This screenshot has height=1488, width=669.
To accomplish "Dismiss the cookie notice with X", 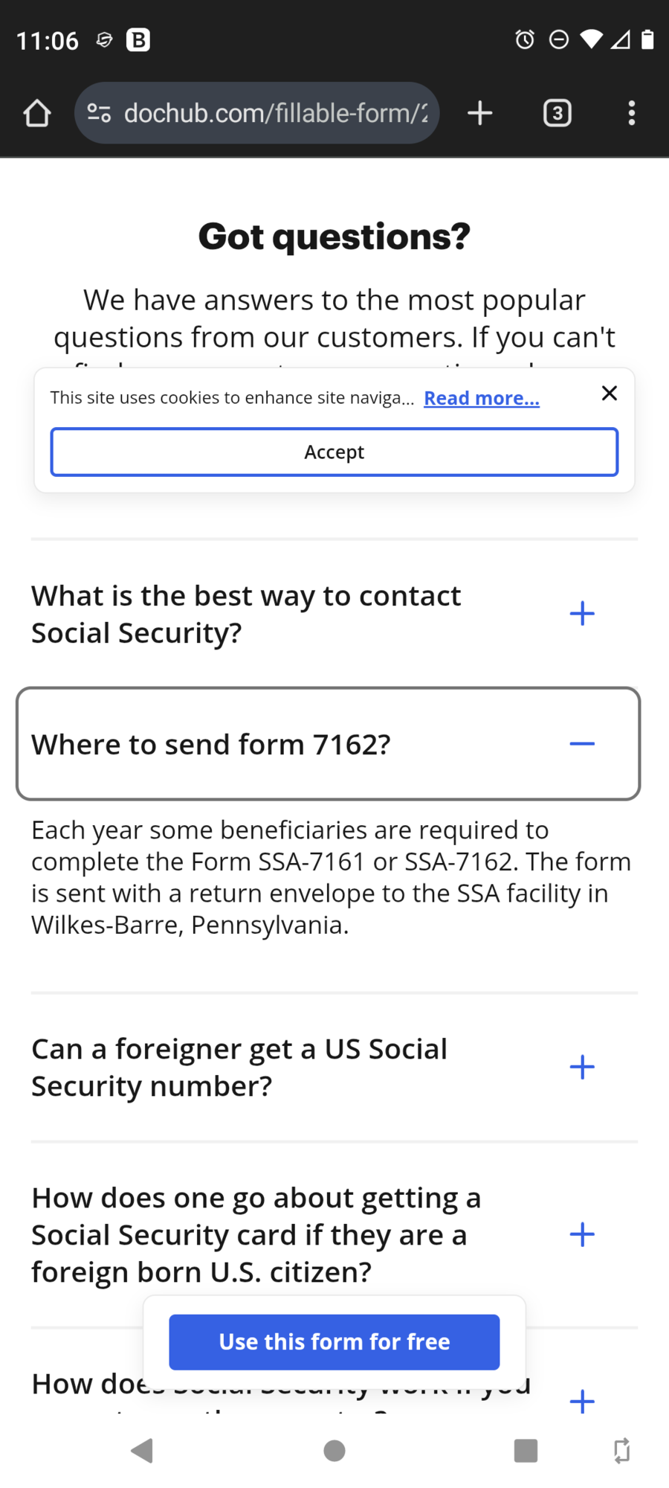I will point(610,394).
